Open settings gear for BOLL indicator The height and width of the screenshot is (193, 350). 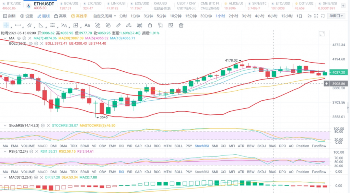click(x=35, y=44)
